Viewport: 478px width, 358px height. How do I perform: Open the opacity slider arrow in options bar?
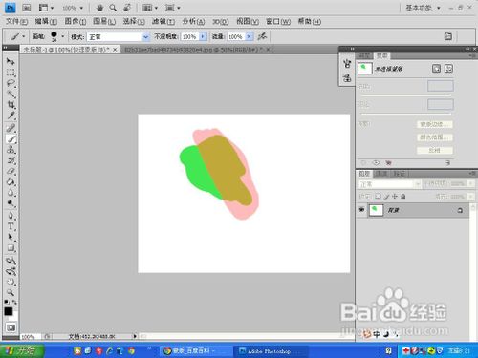pos(203,36)
